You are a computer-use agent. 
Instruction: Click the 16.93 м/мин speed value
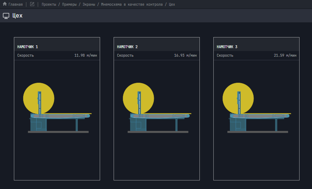click(185, 56)
